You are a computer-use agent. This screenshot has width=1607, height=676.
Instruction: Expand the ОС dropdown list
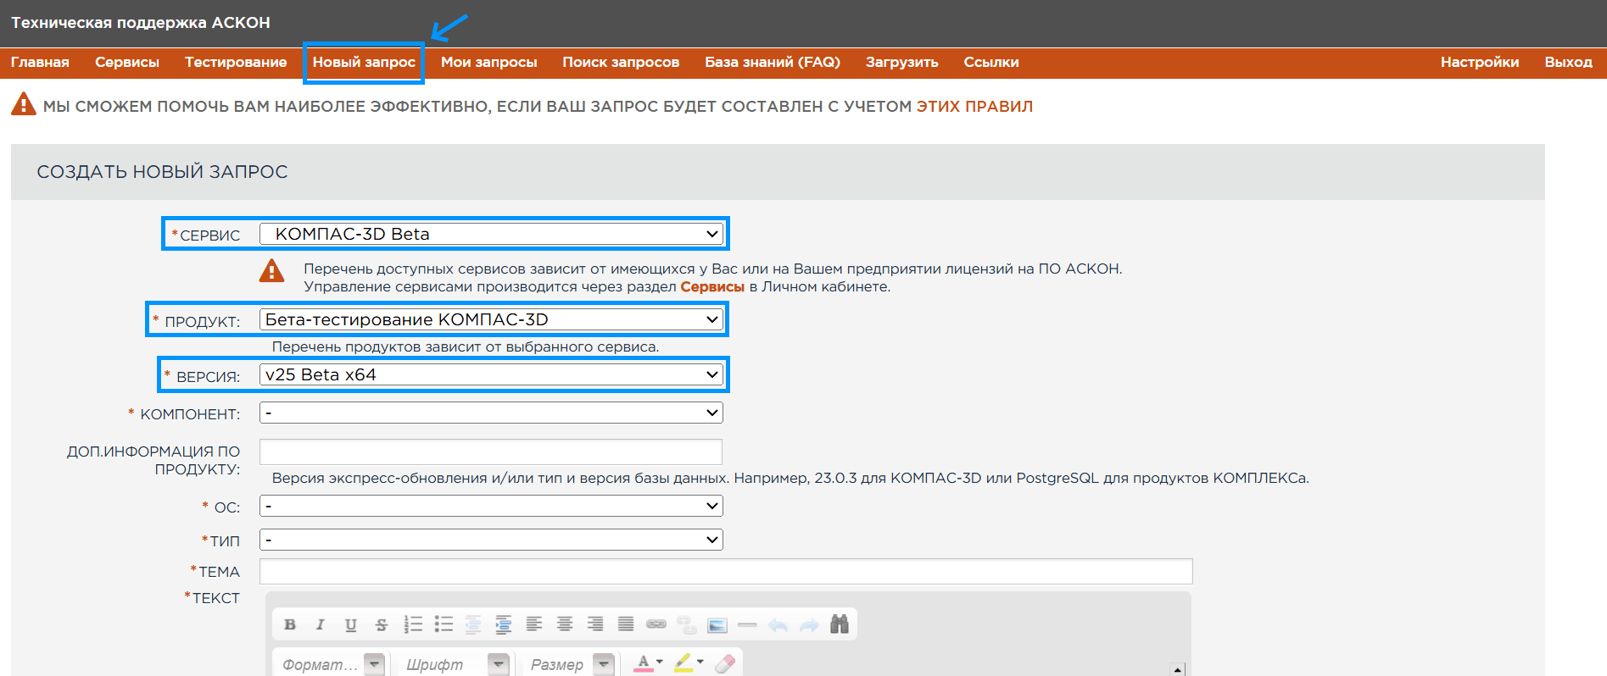(491, 506)
